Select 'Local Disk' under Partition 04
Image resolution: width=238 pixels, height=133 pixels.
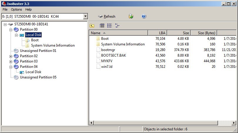coord(34,72)
